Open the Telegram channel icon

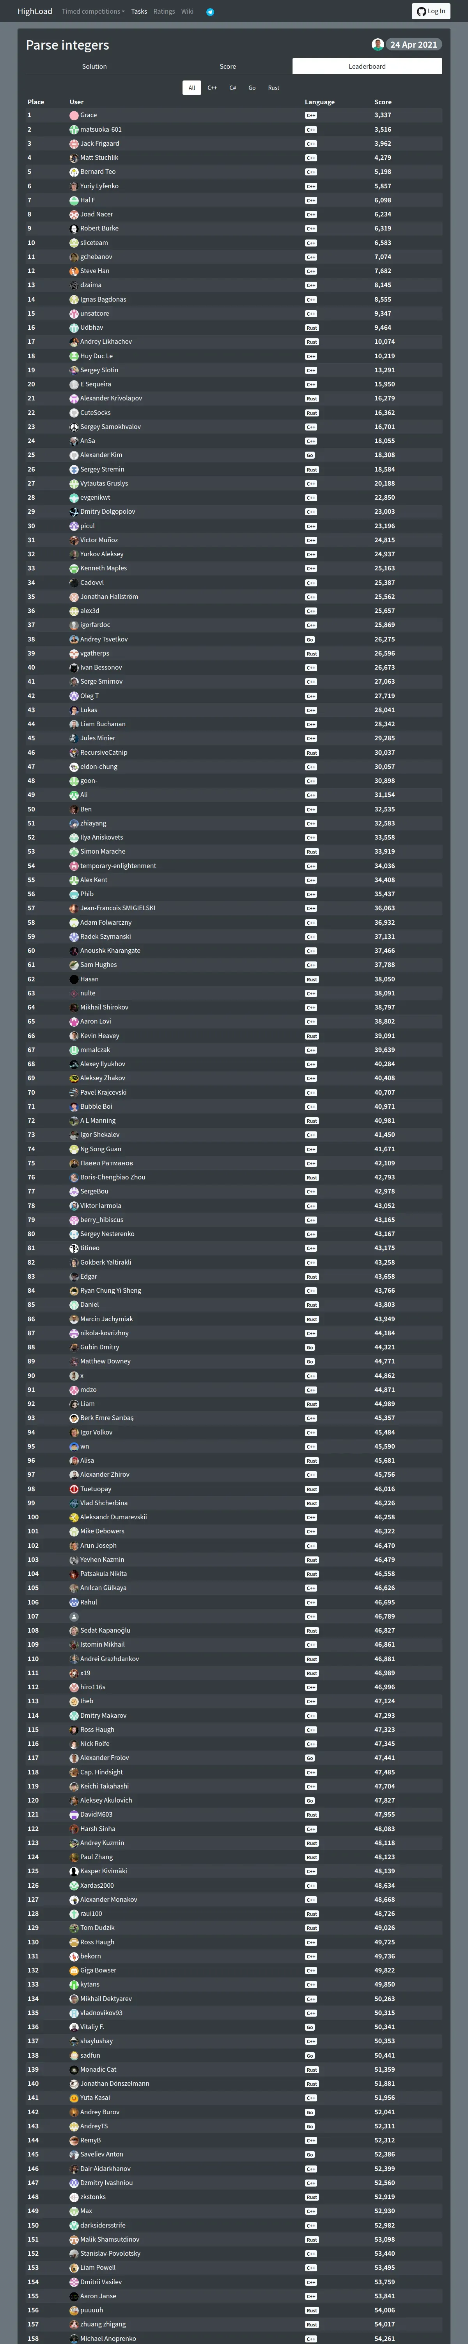click(210, 12)
